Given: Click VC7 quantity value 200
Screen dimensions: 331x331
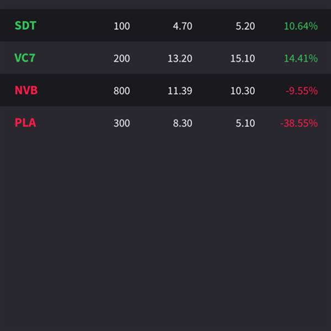Looking at the screenshot, I should tap(121, 58).
